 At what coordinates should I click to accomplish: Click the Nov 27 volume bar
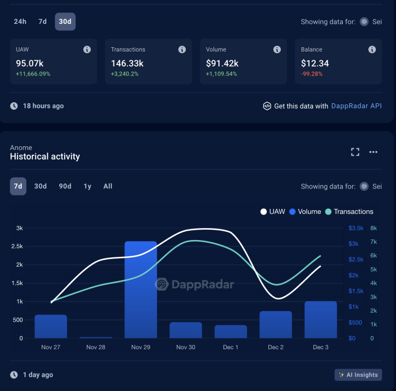pos(51,326)
